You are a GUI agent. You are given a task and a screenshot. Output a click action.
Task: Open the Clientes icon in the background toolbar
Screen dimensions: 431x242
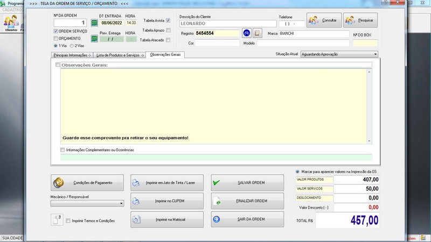point(11,23)
